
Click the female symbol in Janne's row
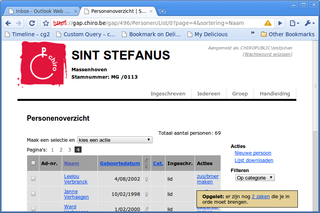point(146,194)
